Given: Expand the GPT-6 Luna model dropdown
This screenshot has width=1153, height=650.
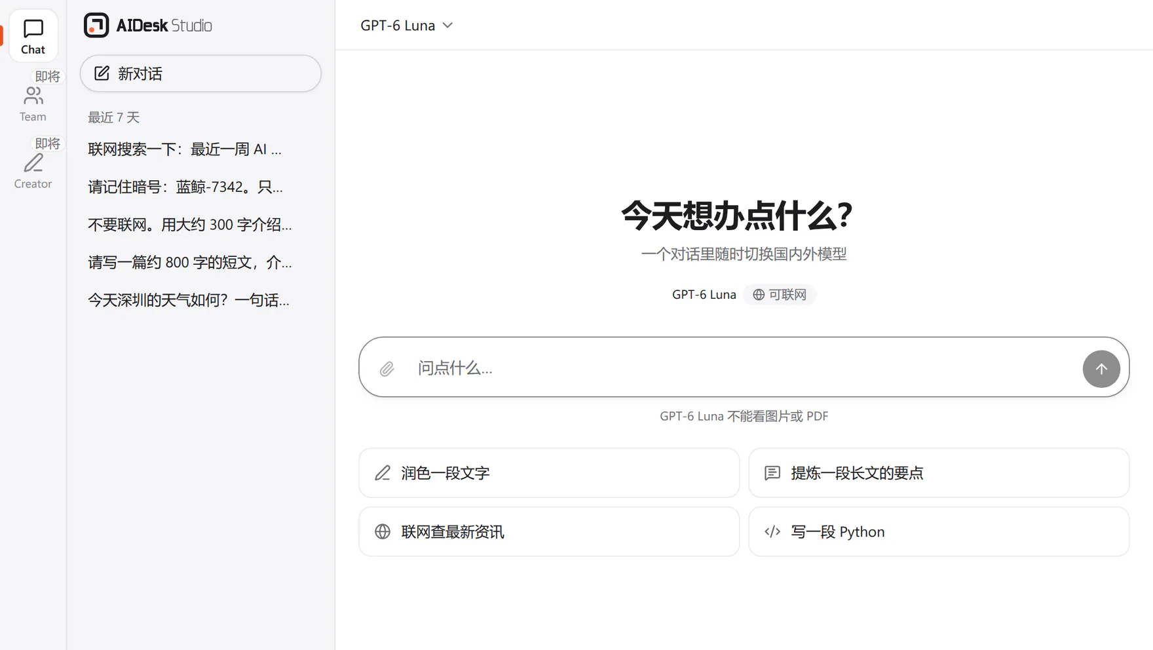Looking at the screenshot, I should (407, 26).
